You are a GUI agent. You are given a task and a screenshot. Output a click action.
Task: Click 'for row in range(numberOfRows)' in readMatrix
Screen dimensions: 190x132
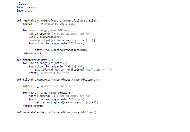46,30
